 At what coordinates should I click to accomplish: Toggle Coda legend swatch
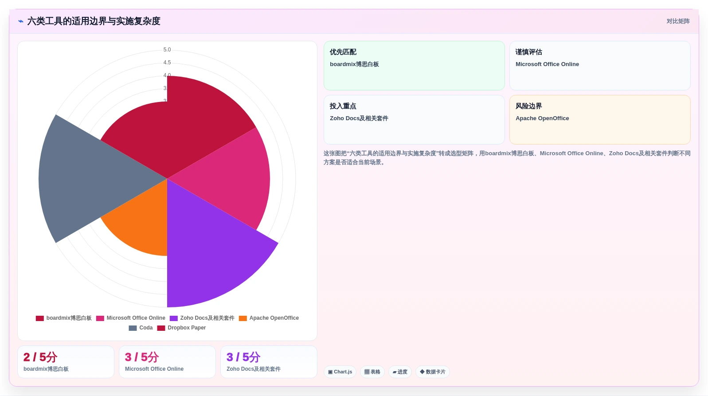133,328
